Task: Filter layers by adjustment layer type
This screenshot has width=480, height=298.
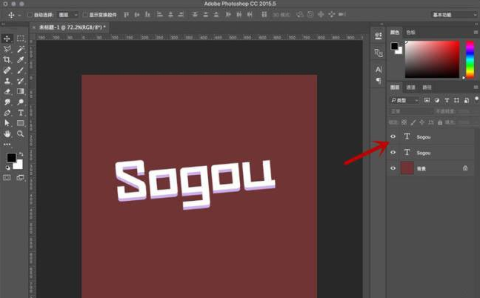Action: coord(437,100)
